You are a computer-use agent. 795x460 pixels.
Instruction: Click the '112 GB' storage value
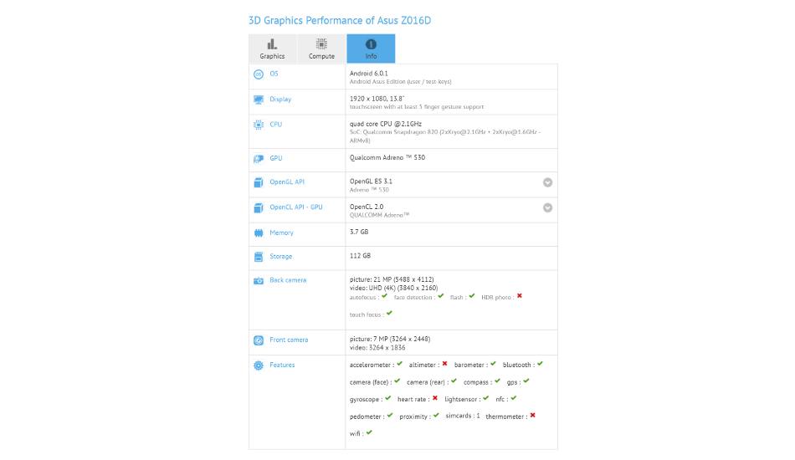[x=360, y=256]
